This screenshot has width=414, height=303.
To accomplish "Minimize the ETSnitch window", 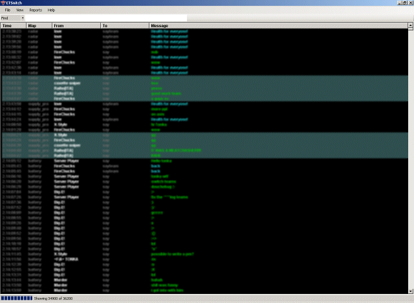I will tap(400, 3).
